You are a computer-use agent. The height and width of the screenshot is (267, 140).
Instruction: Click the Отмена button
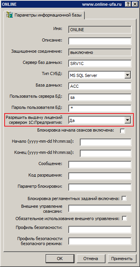pos(91,259)
